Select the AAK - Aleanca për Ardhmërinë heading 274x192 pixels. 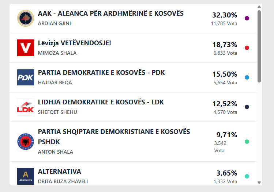pyautogui.click(x=111, y=14)
